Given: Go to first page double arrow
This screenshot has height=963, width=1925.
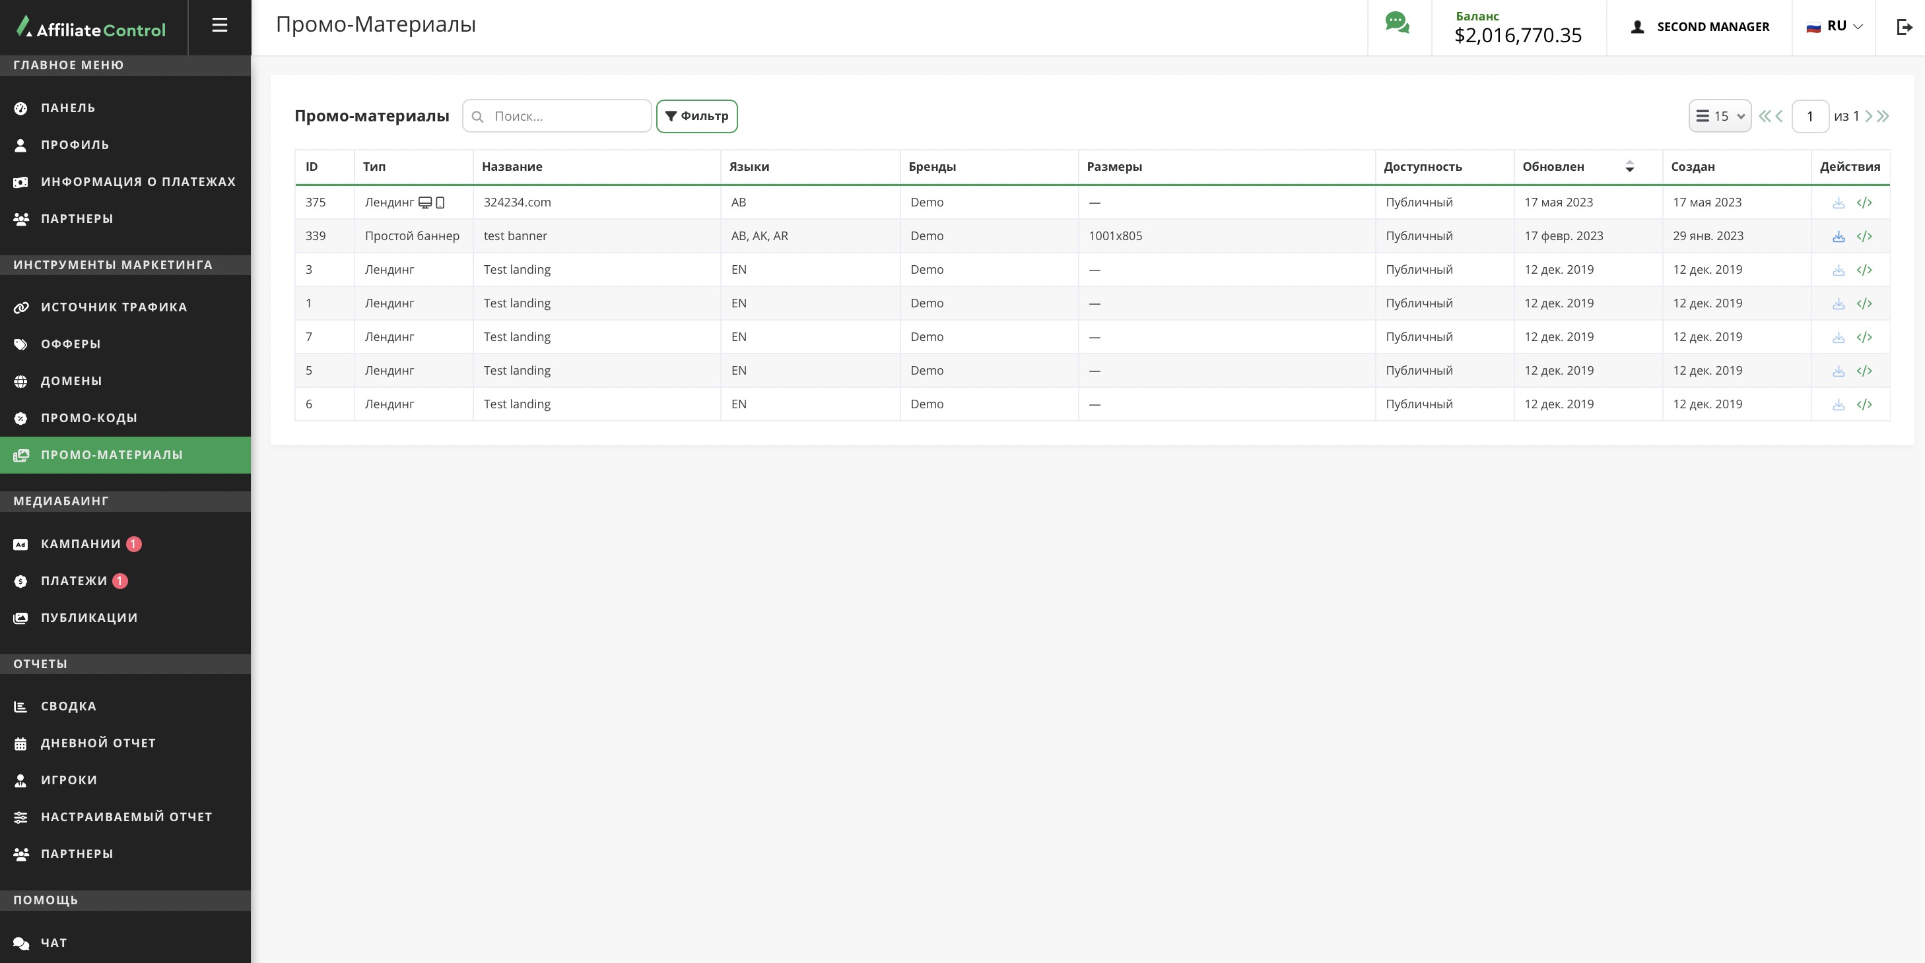Looking at the screenshot, I should tap(1765, 117).
